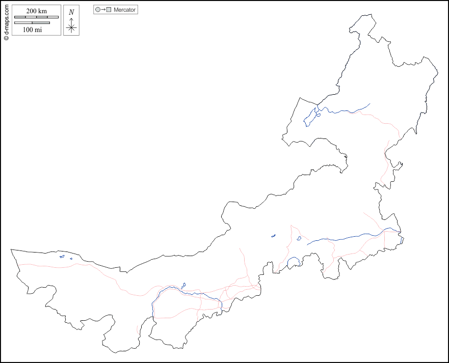
Task: Click the north arrow compass icon
Action: tap(71, 27)
